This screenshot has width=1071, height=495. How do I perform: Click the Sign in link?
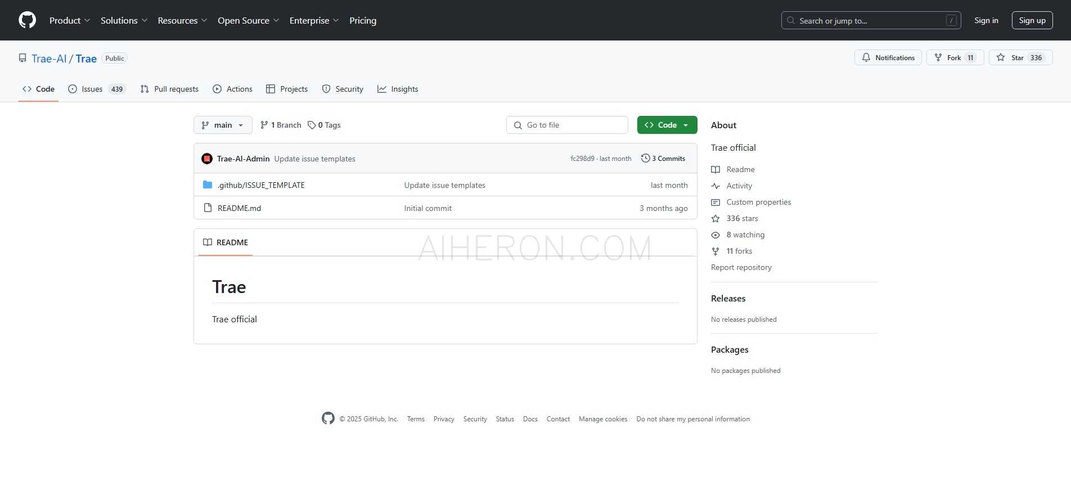986,20
